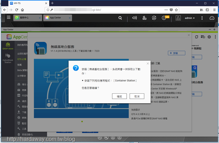
Task: Select Beta category in sidebar
Action: [22, 70]
